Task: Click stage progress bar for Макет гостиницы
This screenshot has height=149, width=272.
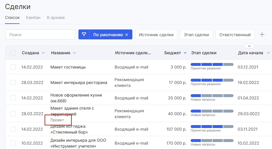Action: click(x=212, y=64)
